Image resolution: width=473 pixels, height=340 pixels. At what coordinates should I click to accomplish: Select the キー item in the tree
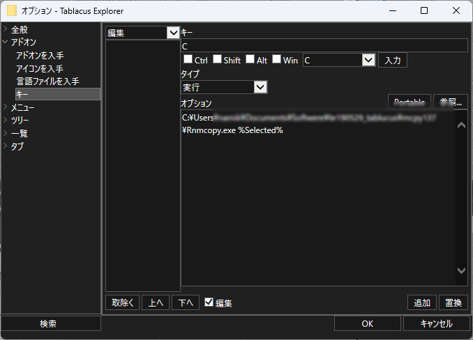click(x=58, y=94)
